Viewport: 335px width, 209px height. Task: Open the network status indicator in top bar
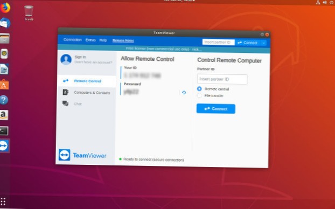[318, 2]
